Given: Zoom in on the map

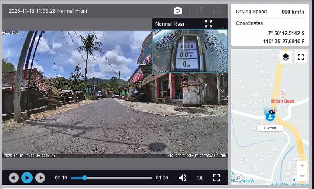Looking at the screenshot, I should coord(302,166).
